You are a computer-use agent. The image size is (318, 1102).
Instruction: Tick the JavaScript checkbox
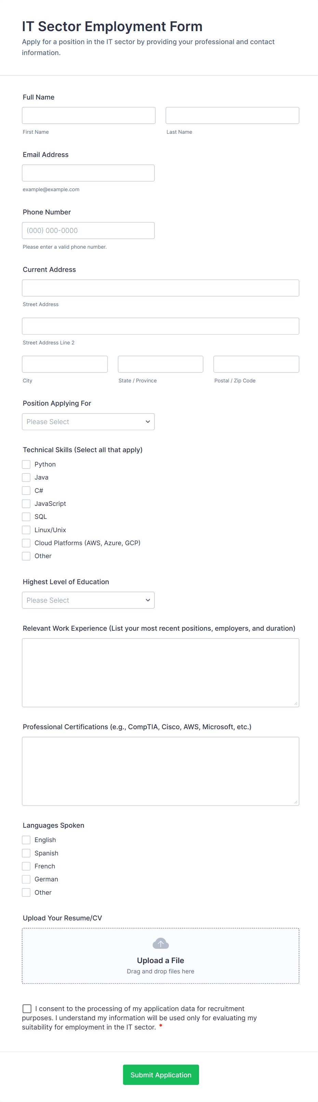(x=26, y=503)
